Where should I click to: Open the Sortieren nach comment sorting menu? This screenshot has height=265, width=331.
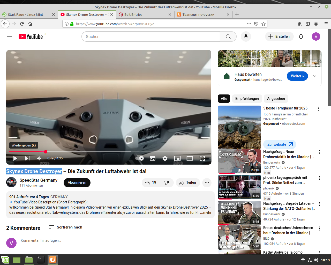point(66,227)
